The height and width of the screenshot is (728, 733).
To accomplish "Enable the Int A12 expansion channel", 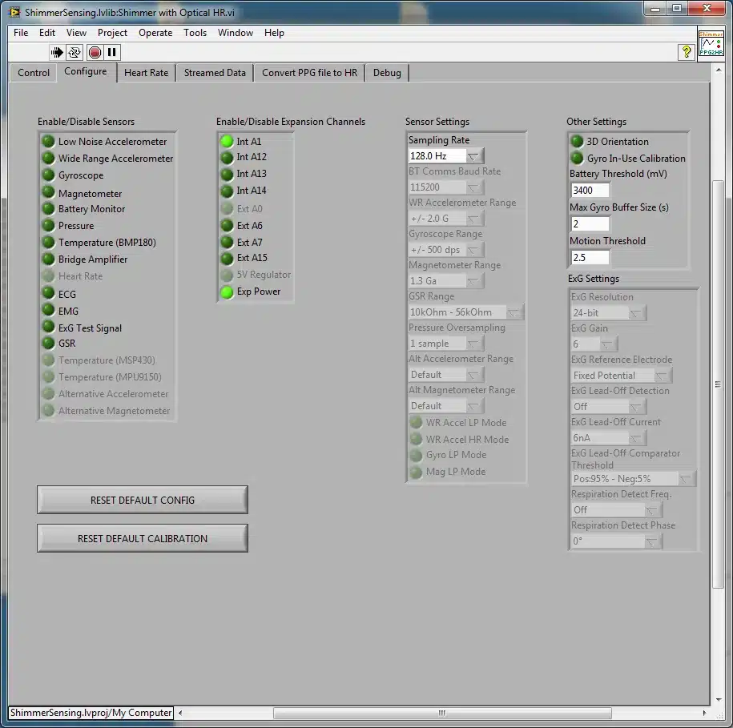I will click(x=227, y=158).
